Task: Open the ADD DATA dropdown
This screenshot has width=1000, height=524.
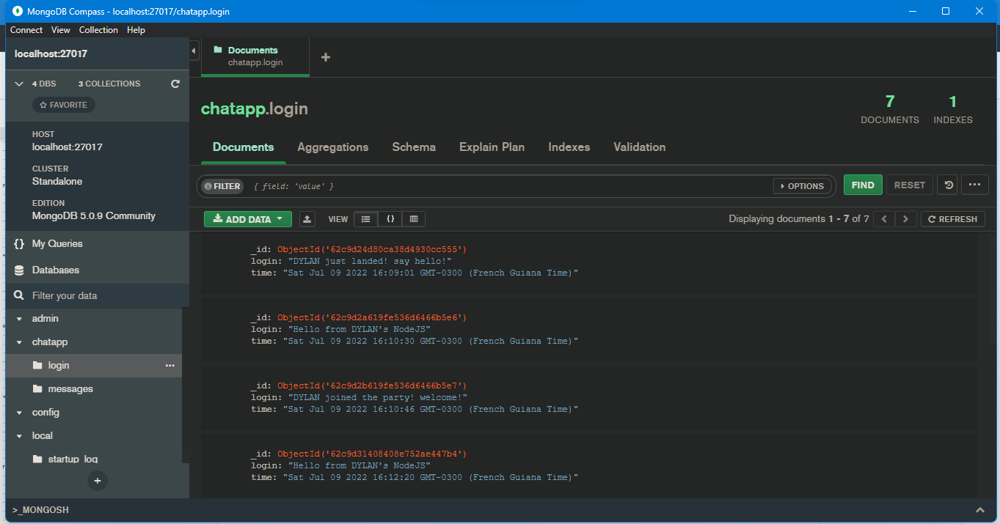Action: [248, 219]
